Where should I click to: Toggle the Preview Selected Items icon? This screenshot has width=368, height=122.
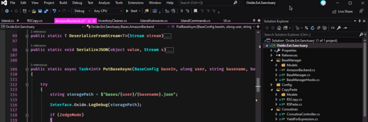(345, 28)
